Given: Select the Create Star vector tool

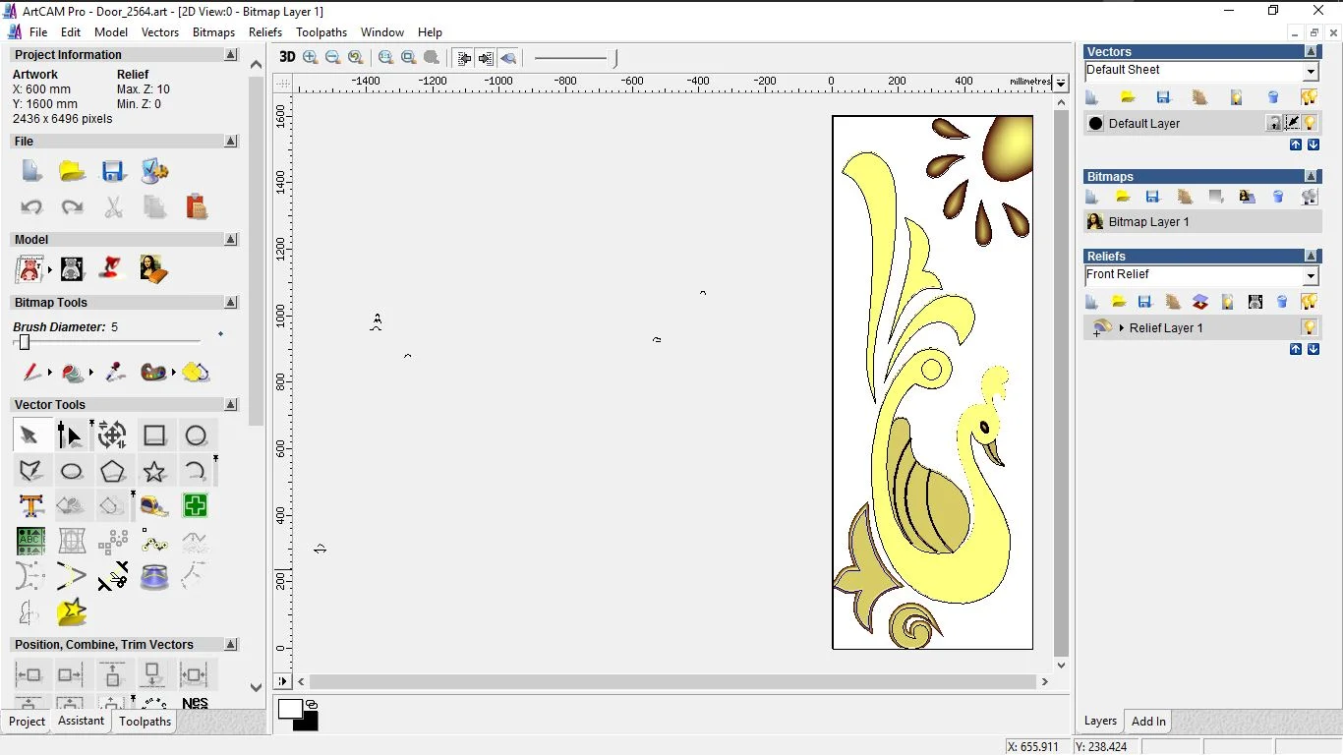Looking at the screenshot, I should (154, 471).
